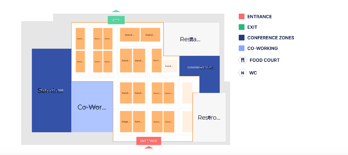Image resolution: width=348 pixels, height=155 pixels.
Task: Click the light blue Co-Working swatch
Action: (x=242, y=48)
